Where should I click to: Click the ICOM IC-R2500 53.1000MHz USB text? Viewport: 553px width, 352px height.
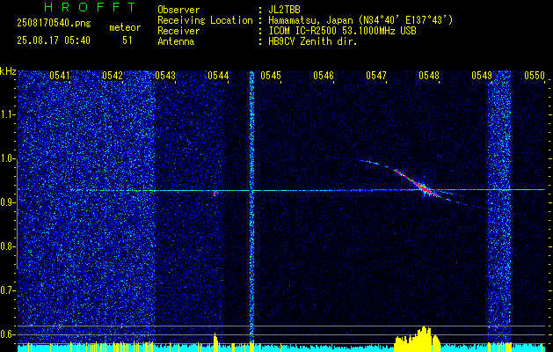342,31
